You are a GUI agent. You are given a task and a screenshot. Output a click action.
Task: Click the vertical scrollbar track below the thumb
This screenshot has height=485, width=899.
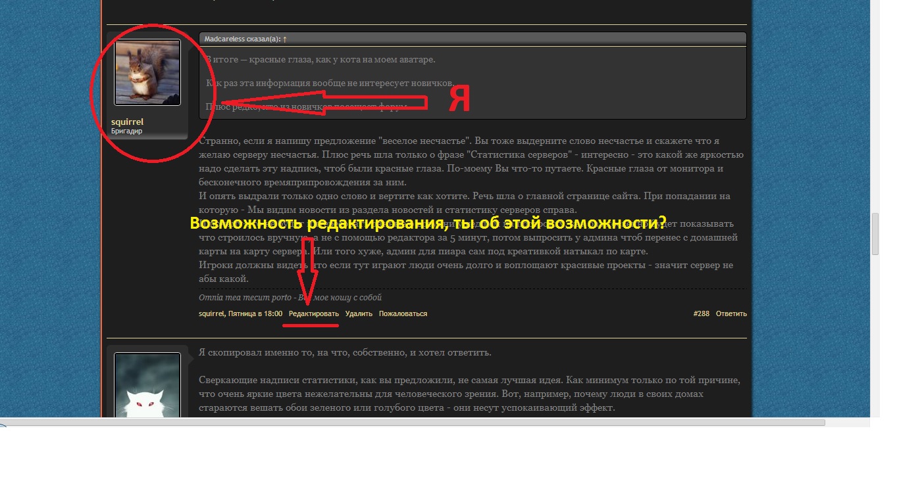point(875,329)
